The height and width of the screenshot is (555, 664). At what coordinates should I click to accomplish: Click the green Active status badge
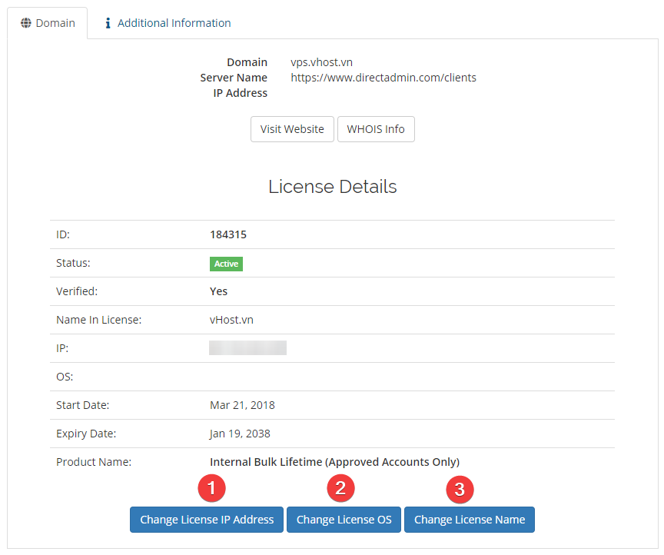[226, 264]
